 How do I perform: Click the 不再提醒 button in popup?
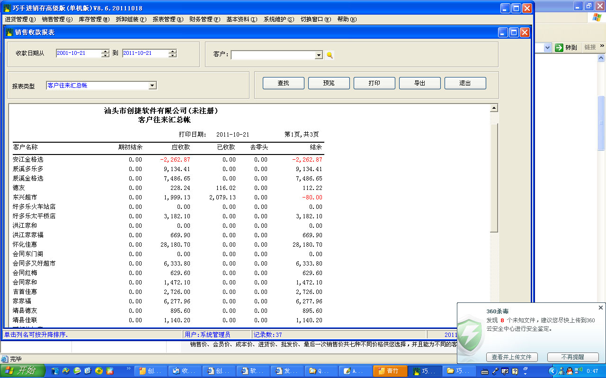point(573,357)
